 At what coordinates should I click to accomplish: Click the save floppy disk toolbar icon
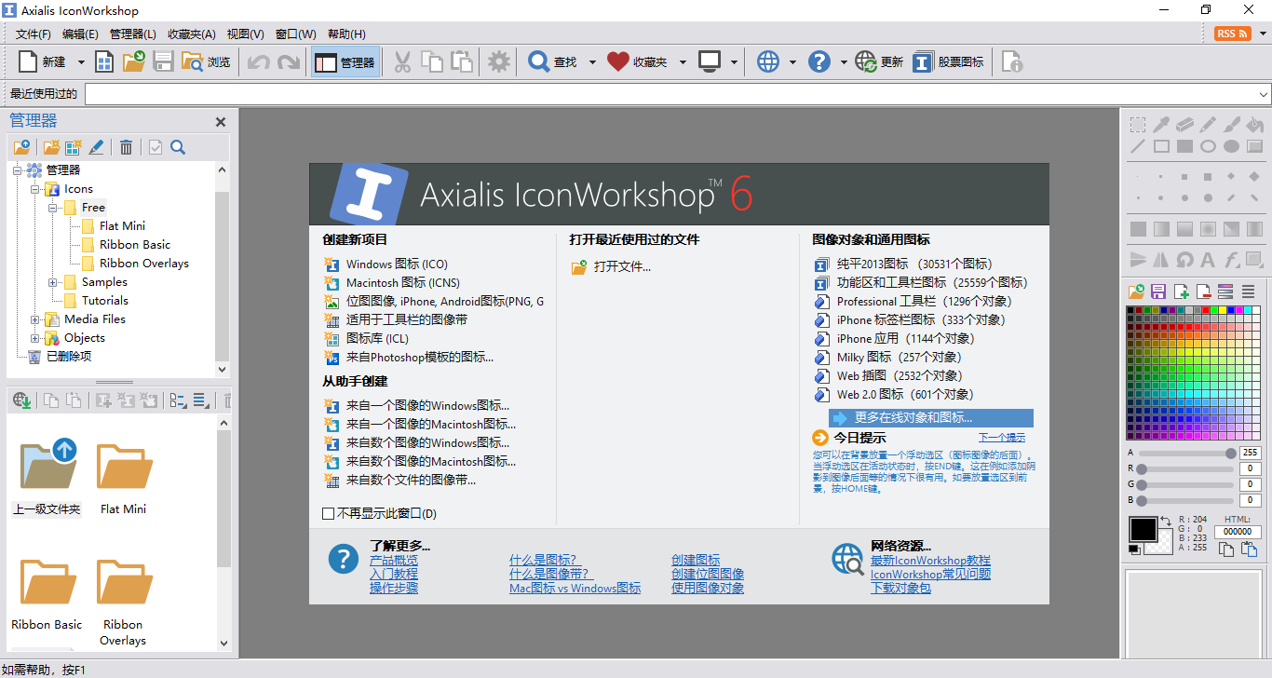click(x=163, y=62)
